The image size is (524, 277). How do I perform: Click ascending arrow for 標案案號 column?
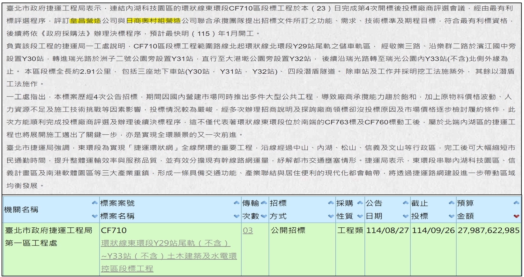pyautogui.click(x=236, y=203)
